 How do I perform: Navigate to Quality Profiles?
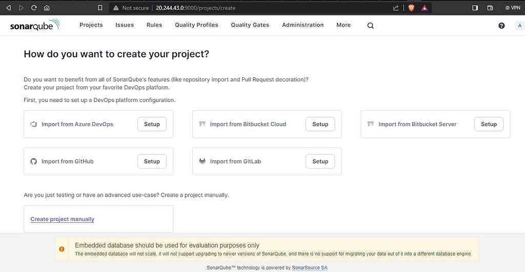point(196,25)
